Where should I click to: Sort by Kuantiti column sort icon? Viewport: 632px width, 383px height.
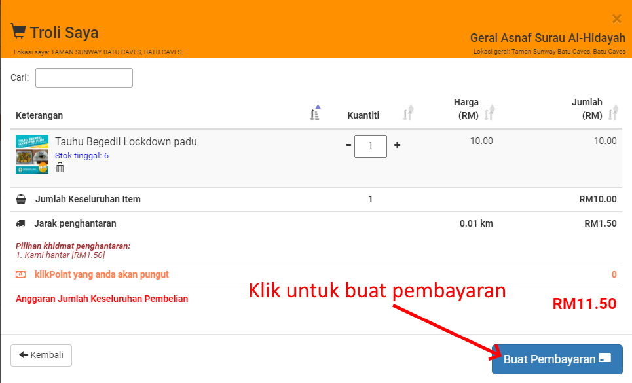point(408,114)
